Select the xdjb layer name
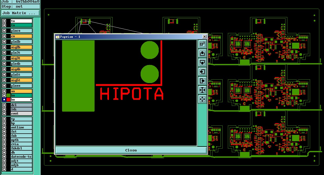Viewport: 324px width, 175px height. (21, 165)
